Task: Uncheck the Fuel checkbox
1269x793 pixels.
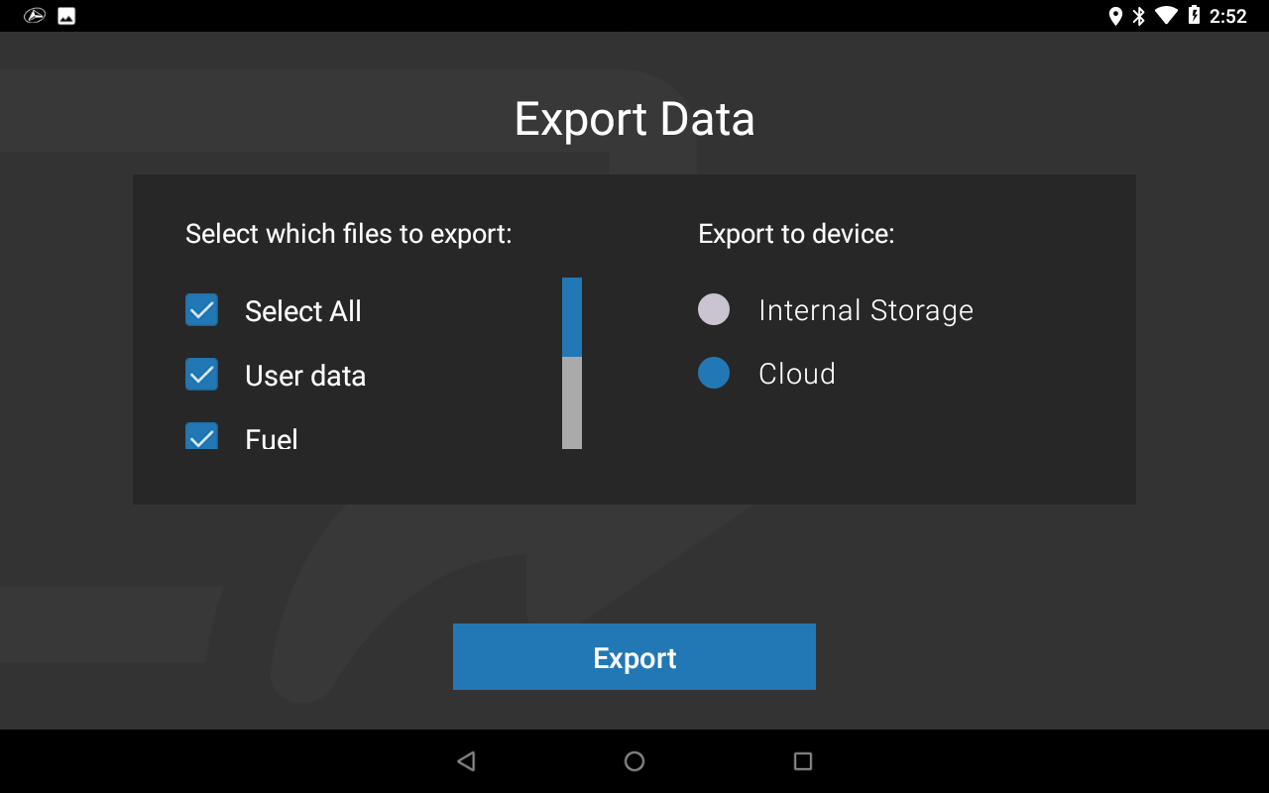Action: click(x=201, y=436)
